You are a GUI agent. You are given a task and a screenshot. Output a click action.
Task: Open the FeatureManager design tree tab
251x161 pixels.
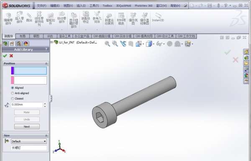pos(5,43)
